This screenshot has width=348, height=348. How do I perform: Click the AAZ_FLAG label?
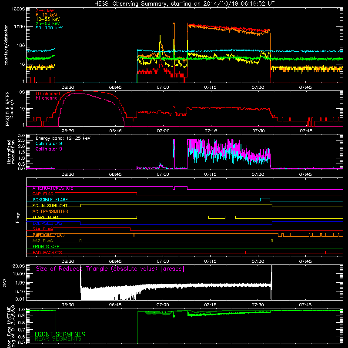(x=43, y=241)
